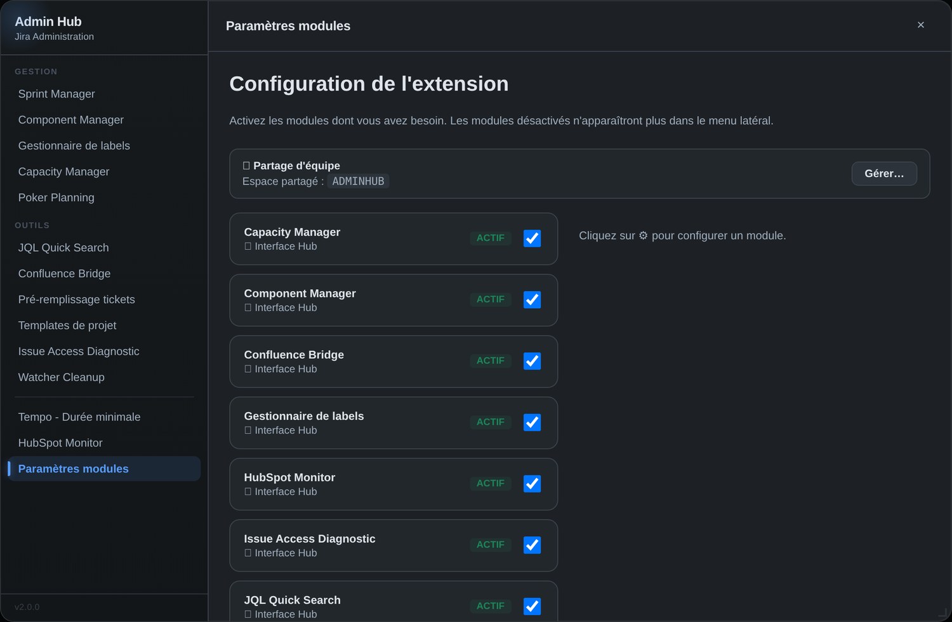Toggle the Confluence Bridge module off

tap(532, 361)
